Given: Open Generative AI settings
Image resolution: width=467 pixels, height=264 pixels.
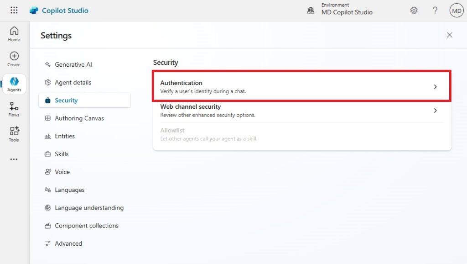Looking at the screenshot, I should pos(84,64).
